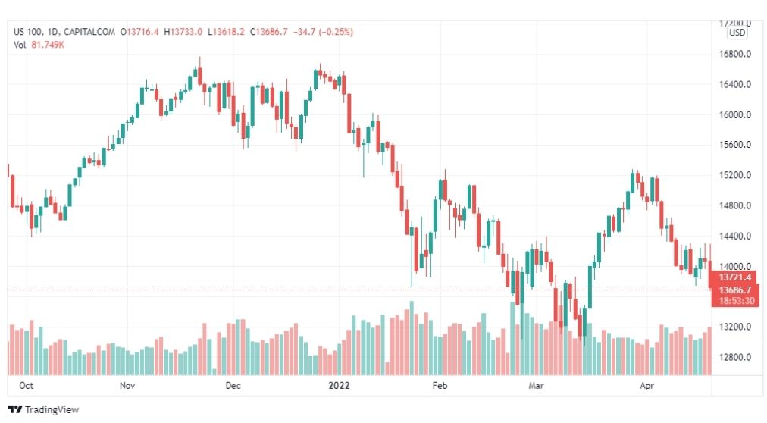The height and width of the screenshot is (423, 767).
Task: Select the Oct marker on time axis
Action: (26, 385)
